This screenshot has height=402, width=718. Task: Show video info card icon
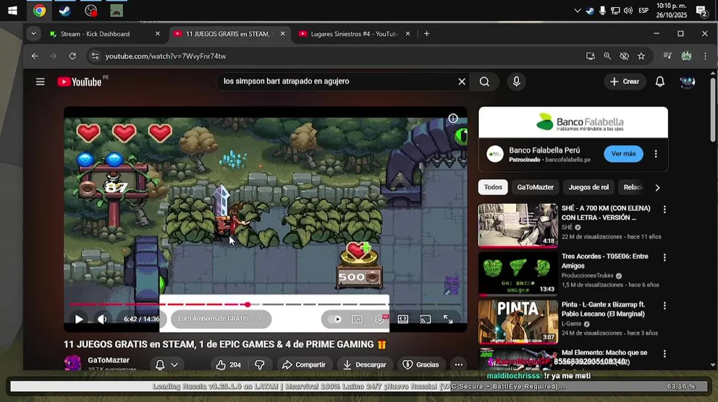453,118
